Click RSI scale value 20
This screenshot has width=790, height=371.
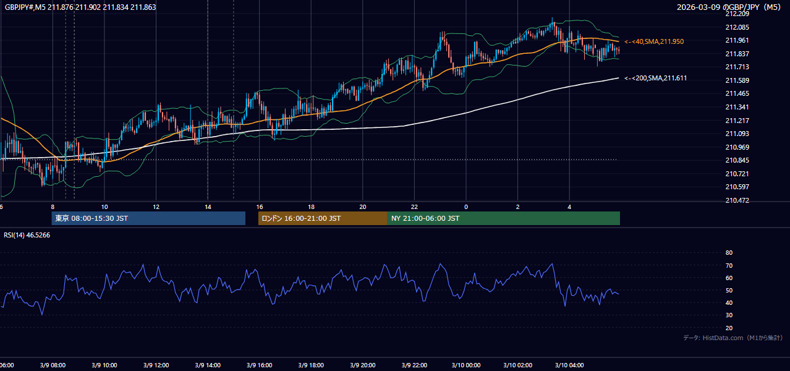(729, 328)
